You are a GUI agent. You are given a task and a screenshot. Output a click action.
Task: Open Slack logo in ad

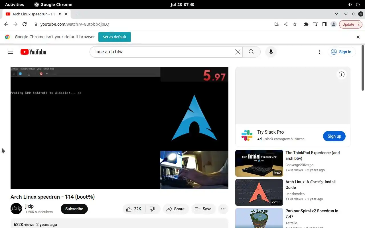[247, 135]
